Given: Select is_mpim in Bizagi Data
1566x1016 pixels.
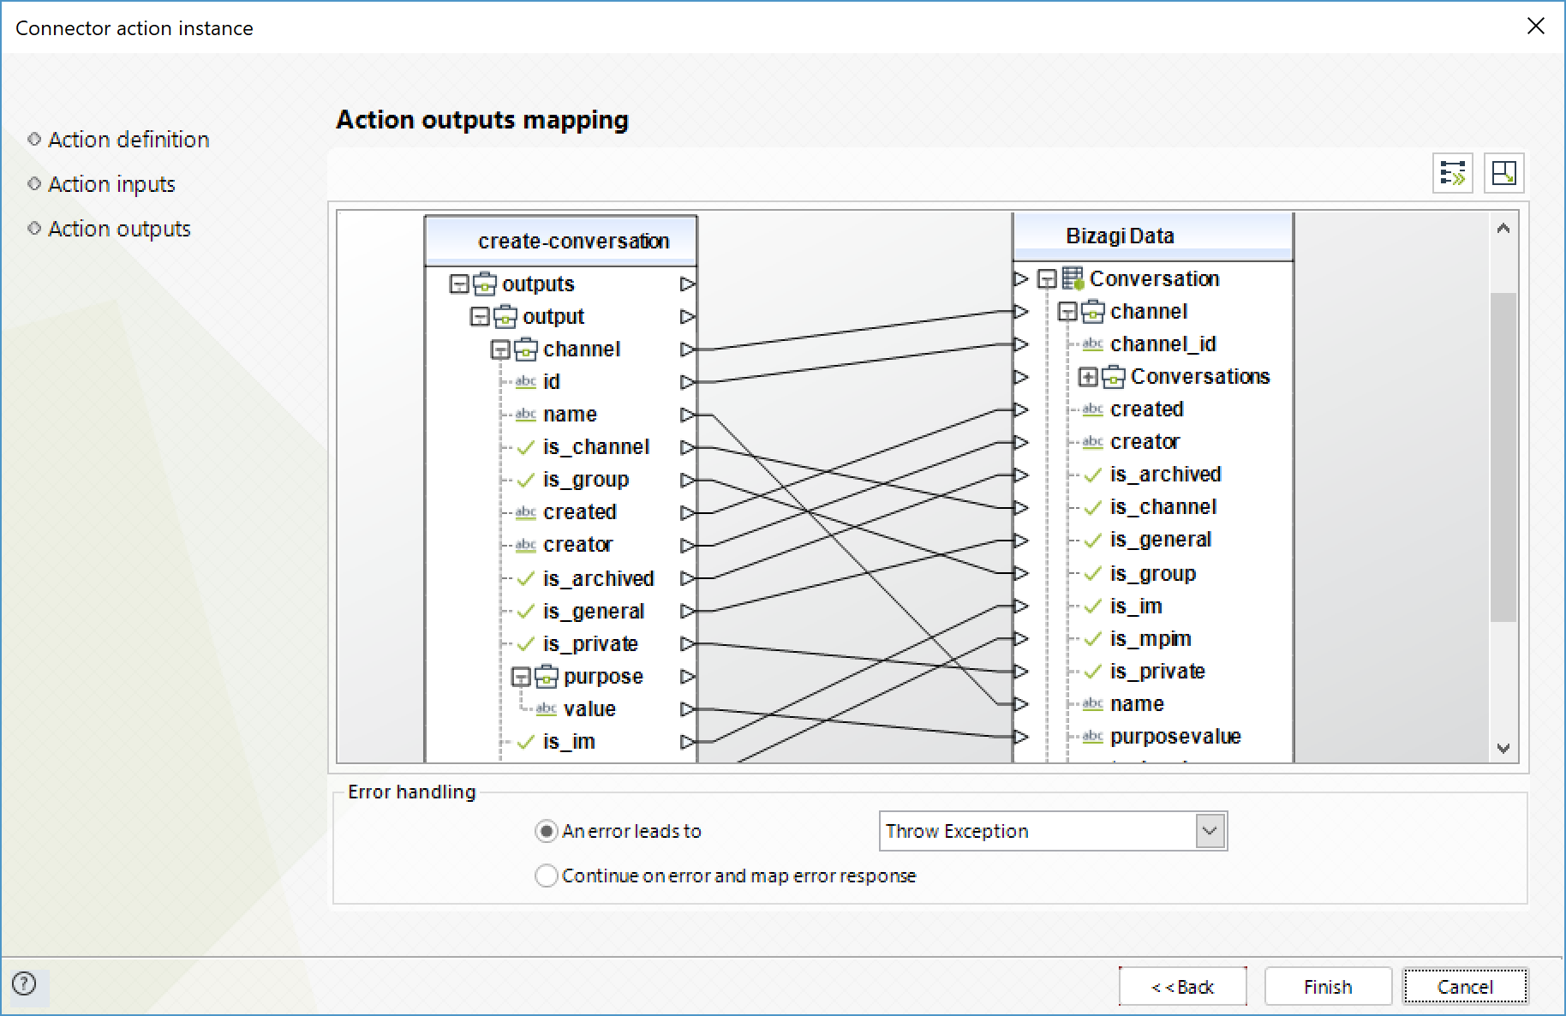Looking at the screenshot, I should tap(1151, 639).
